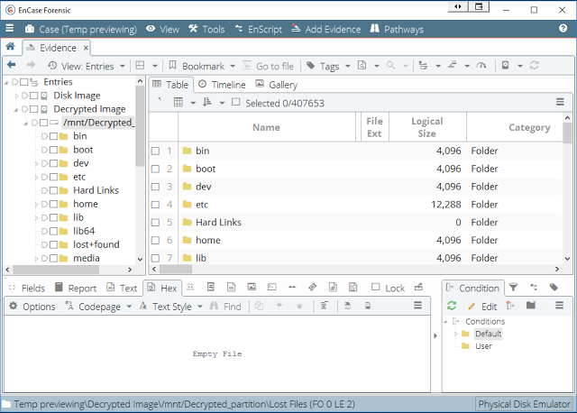Open the Case (Temp previewing) menu
This screenshot has width=577, height=413.
pyautogui.click(x=81, y=29)
